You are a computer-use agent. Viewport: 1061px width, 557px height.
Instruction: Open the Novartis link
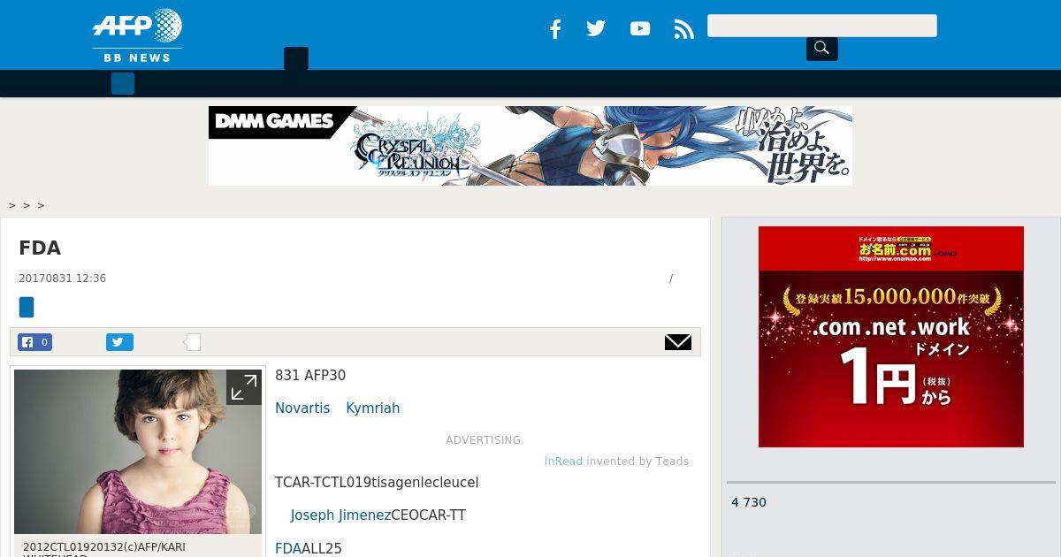click(302, 408)
